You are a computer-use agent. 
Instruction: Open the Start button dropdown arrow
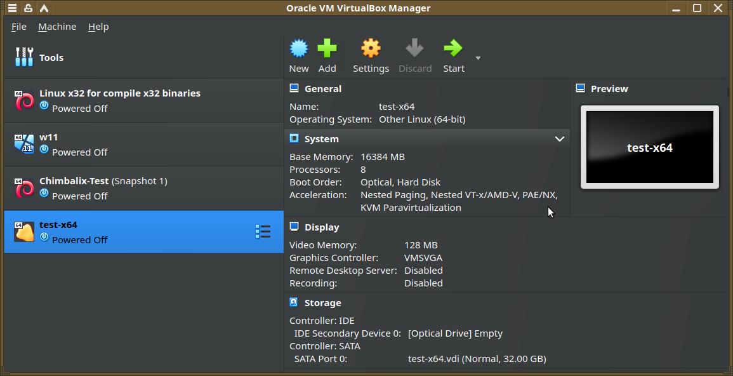click(478, 58)
